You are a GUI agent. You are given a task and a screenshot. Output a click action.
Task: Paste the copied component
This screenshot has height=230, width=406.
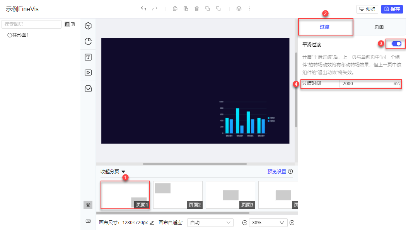click(186, 8)
